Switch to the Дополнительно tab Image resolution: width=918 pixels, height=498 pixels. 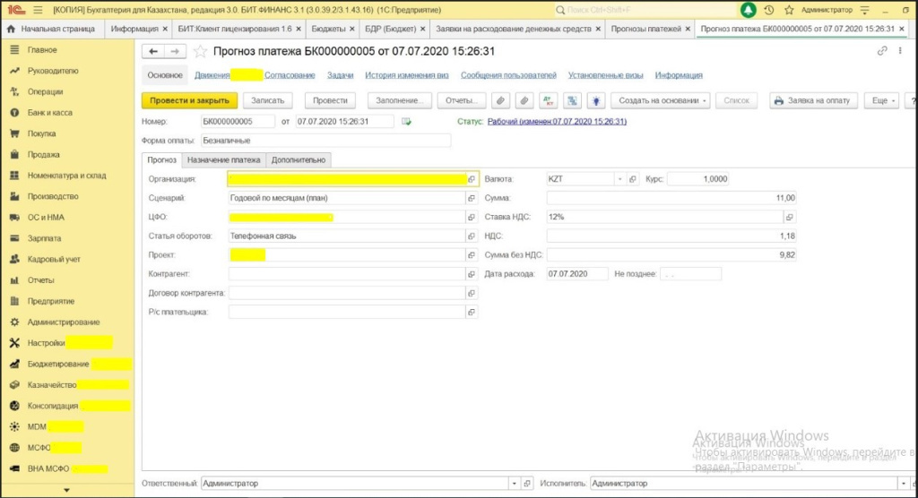pyautogui.click(x=299, y=160)
